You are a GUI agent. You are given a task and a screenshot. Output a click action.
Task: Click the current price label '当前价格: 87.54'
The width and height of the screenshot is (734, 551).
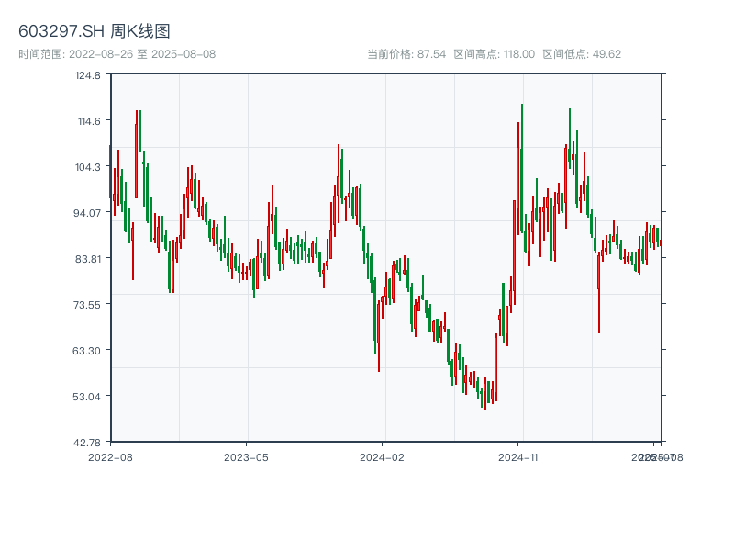(x=406, y=54)
